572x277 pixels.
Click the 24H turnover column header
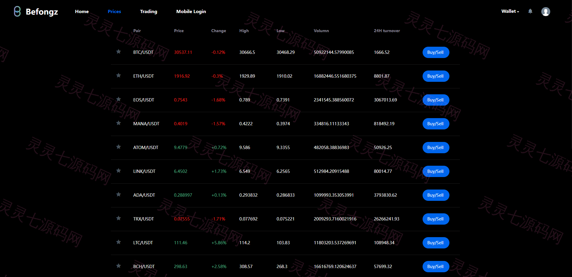pos(387,31)
